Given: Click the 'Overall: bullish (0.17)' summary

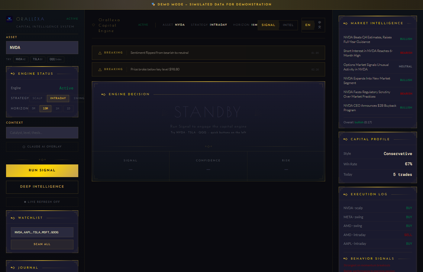Looking at the screenshot, I should point(358,122).
